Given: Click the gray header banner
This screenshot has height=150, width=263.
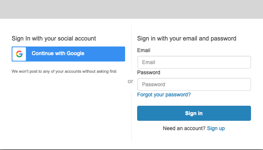Looking at the screenshot, I should [131, 9].
